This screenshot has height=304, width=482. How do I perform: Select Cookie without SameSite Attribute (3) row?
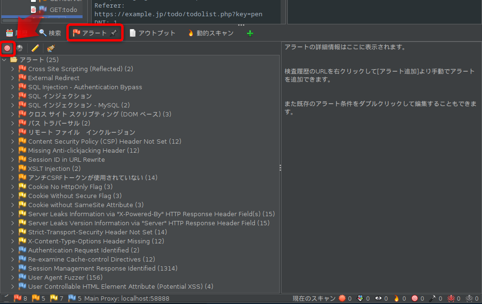86,205
